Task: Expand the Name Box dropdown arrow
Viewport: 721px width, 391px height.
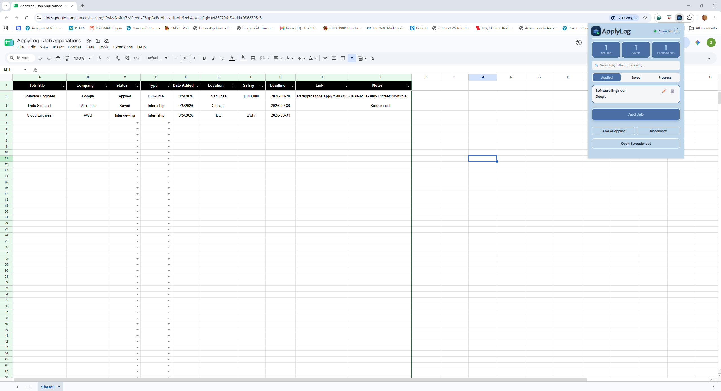Action: (x=25, y=70)
